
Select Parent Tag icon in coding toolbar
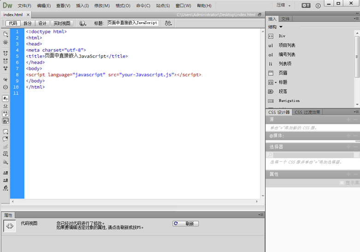point(6,80)
